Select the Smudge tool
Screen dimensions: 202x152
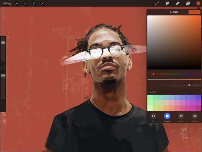tap(167, 4)
